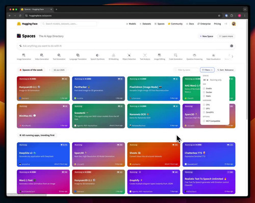255x203 pixels.
Task: Go to previous week arrow beside date
Action: click(49, 70)
